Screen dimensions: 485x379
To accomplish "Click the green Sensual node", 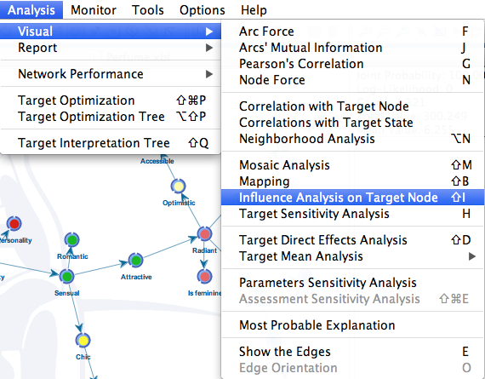I will point(67,276).
